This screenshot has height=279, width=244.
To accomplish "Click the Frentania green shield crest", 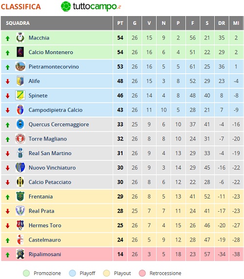I will pyautogui.click(x=20, y=196).
